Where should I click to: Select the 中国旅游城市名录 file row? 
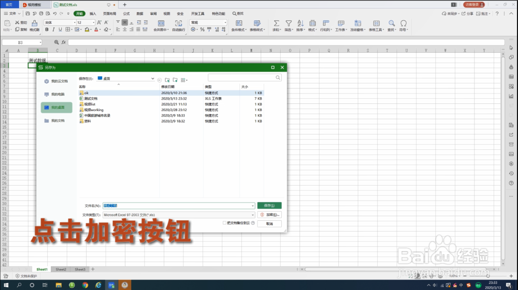[171, 115]
